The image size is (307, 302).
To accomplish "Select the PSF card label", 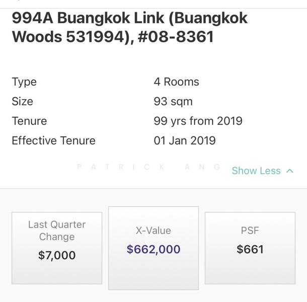I will click(x=250, y=231).
